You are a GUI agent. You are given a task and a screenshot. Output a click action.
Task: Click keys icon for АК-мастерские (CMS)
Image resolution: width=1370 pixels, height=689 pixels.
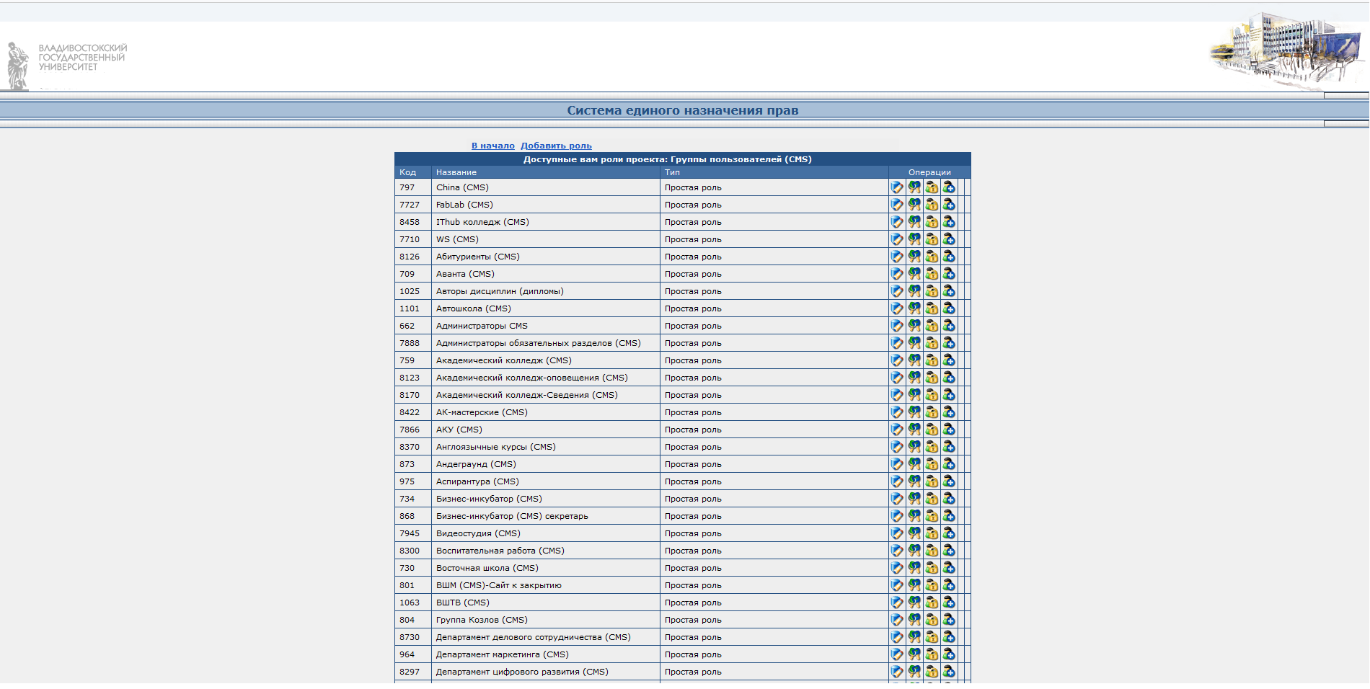(x=914, y=412)
